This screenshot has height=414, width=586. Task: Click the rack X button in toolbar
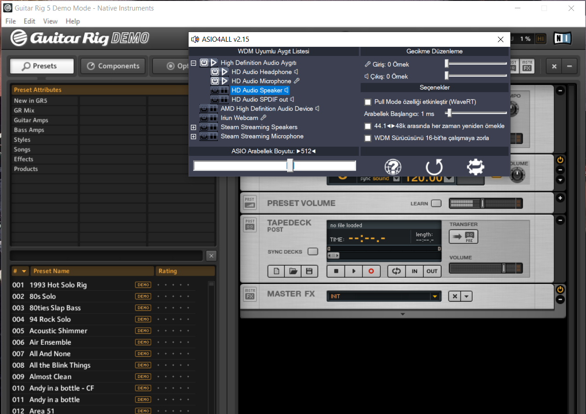554,66
